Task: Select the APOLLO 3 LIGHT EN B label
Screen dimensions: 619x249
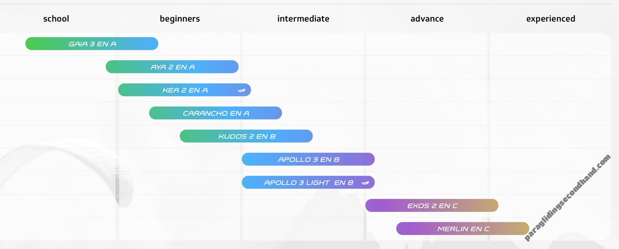Action: (308, 183)
